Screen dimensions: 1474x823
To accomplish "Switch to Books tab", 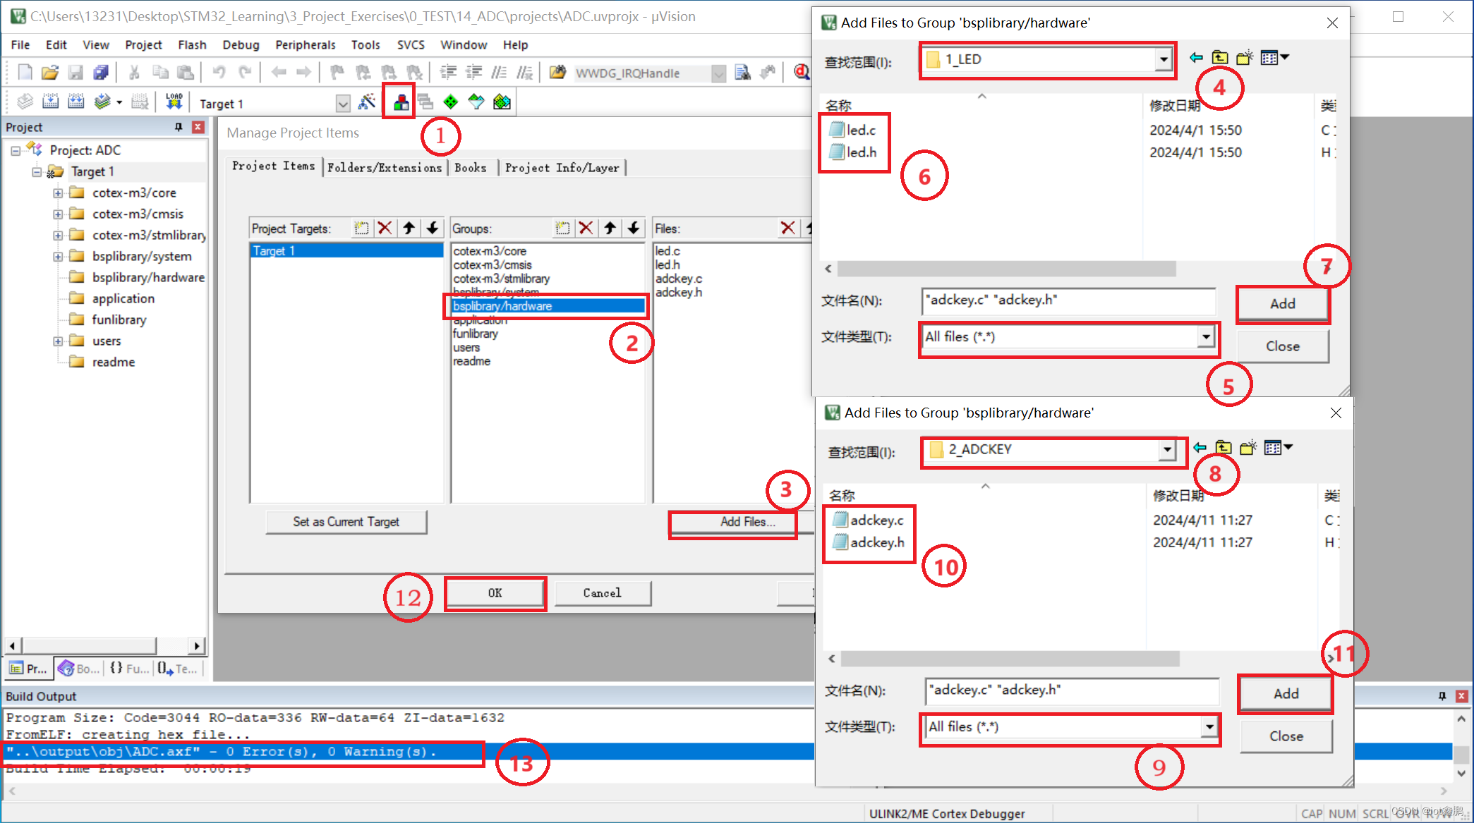I will 471,167.
